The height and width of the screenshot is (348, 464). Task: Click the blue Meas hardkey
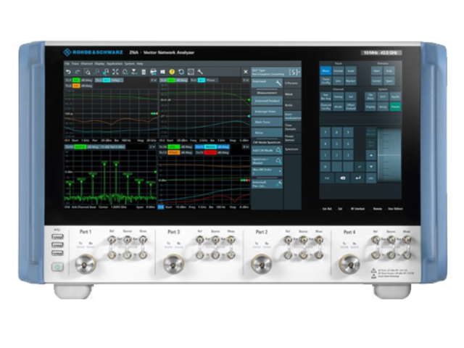(x=326, y=71)
